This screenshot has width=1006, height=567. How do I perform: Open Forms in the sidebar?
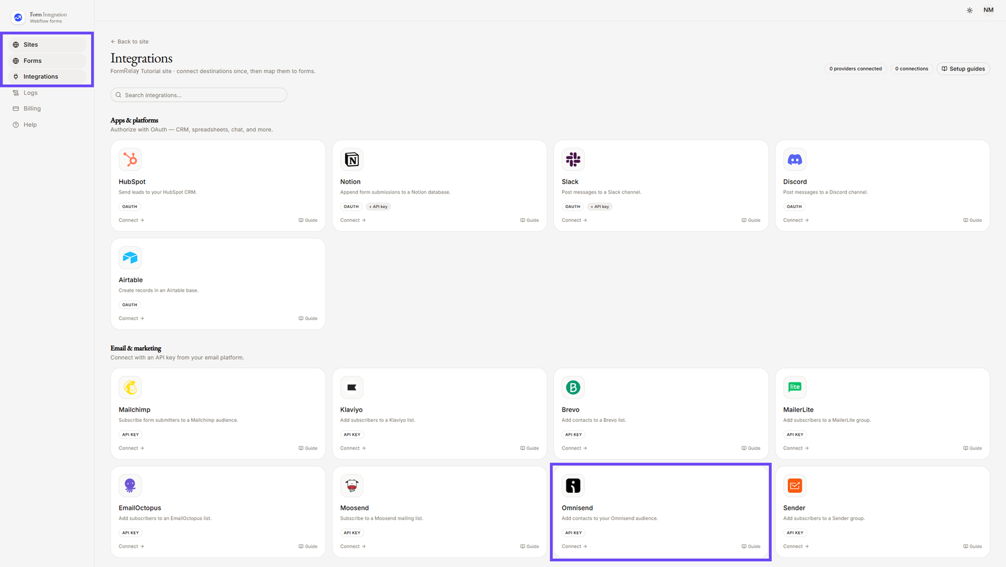click(x=47, y=61)
